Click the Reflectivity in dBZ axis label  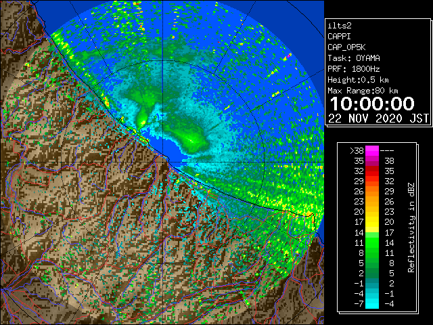click(x=411, y=227)
